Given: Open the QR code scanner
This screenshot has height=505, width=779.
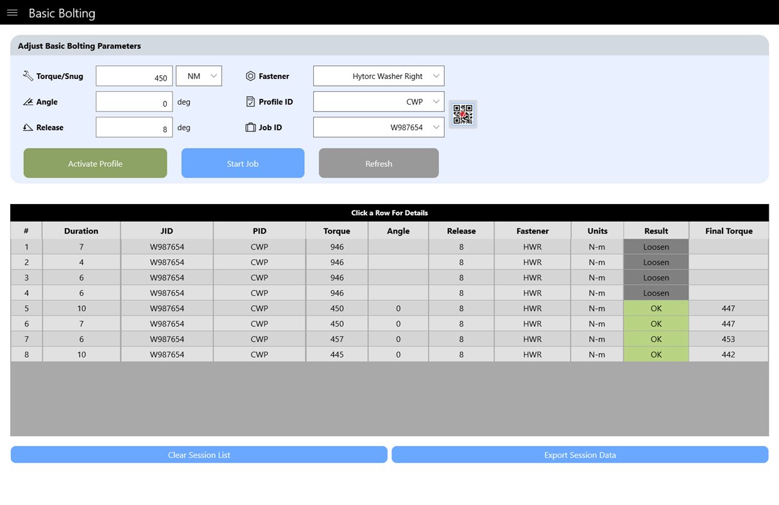Looking at the screenshot, I should [463, 114].
